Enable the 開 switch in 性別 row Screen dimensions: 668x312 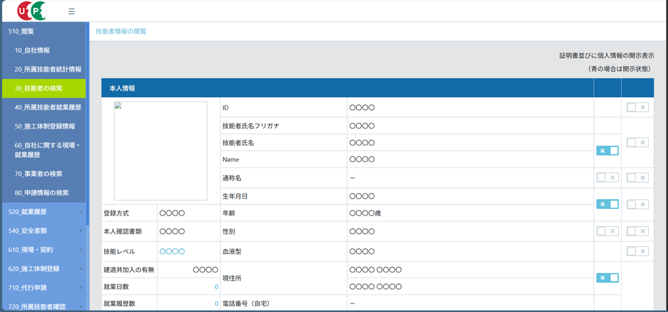[x=638, y=231]
